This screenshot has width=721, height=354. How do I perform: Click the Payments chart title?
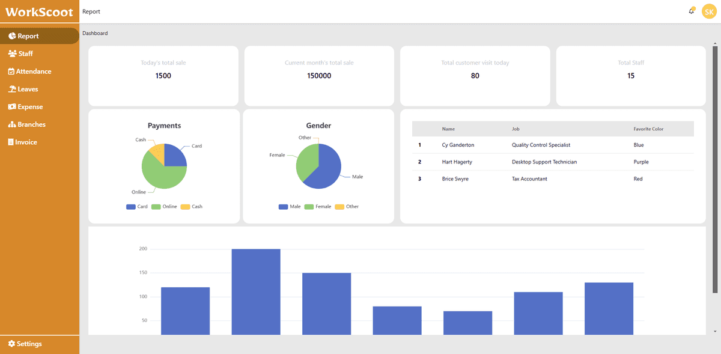[164, 126]
